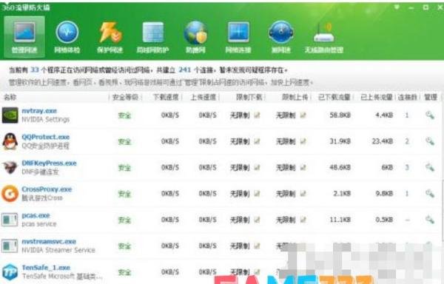The height and width of the screenshot is (284, 444).
Task: Sort by the 已上传流量 column header
Action: (377, 98)
